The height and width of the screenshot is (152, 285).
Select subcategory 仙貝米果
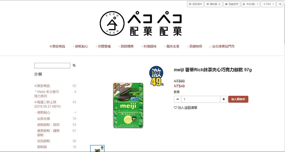(44, 119)
